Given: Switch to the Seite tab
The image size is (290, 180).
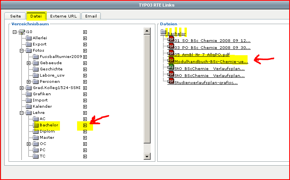Looking at the screenshot, I should pos(15,16).
